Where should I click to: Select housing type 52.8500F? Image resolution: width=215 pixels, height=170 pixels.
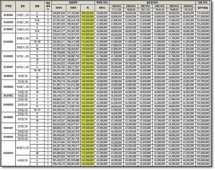pos(8,67)
